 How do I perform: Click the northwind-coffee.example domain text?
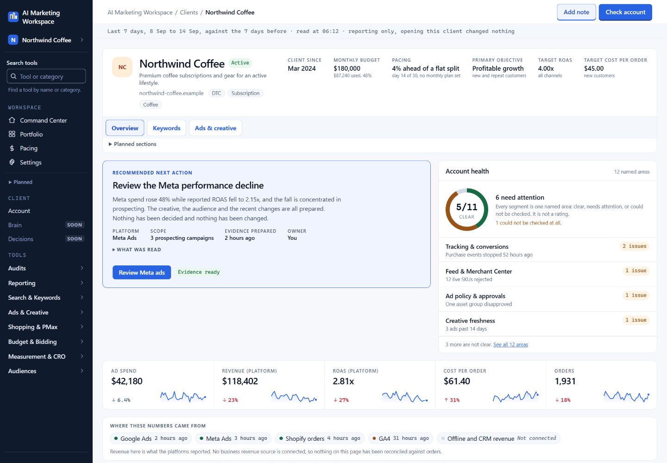coord(171,93)
